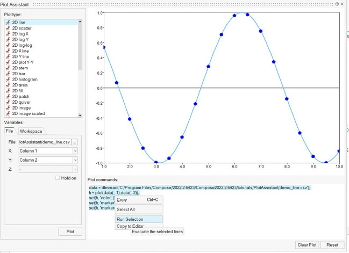Viewport: 349px width, 253px height.
Task: Enable the Hold on checkbox
Action: pyautogui.click(x=58, y=178)
